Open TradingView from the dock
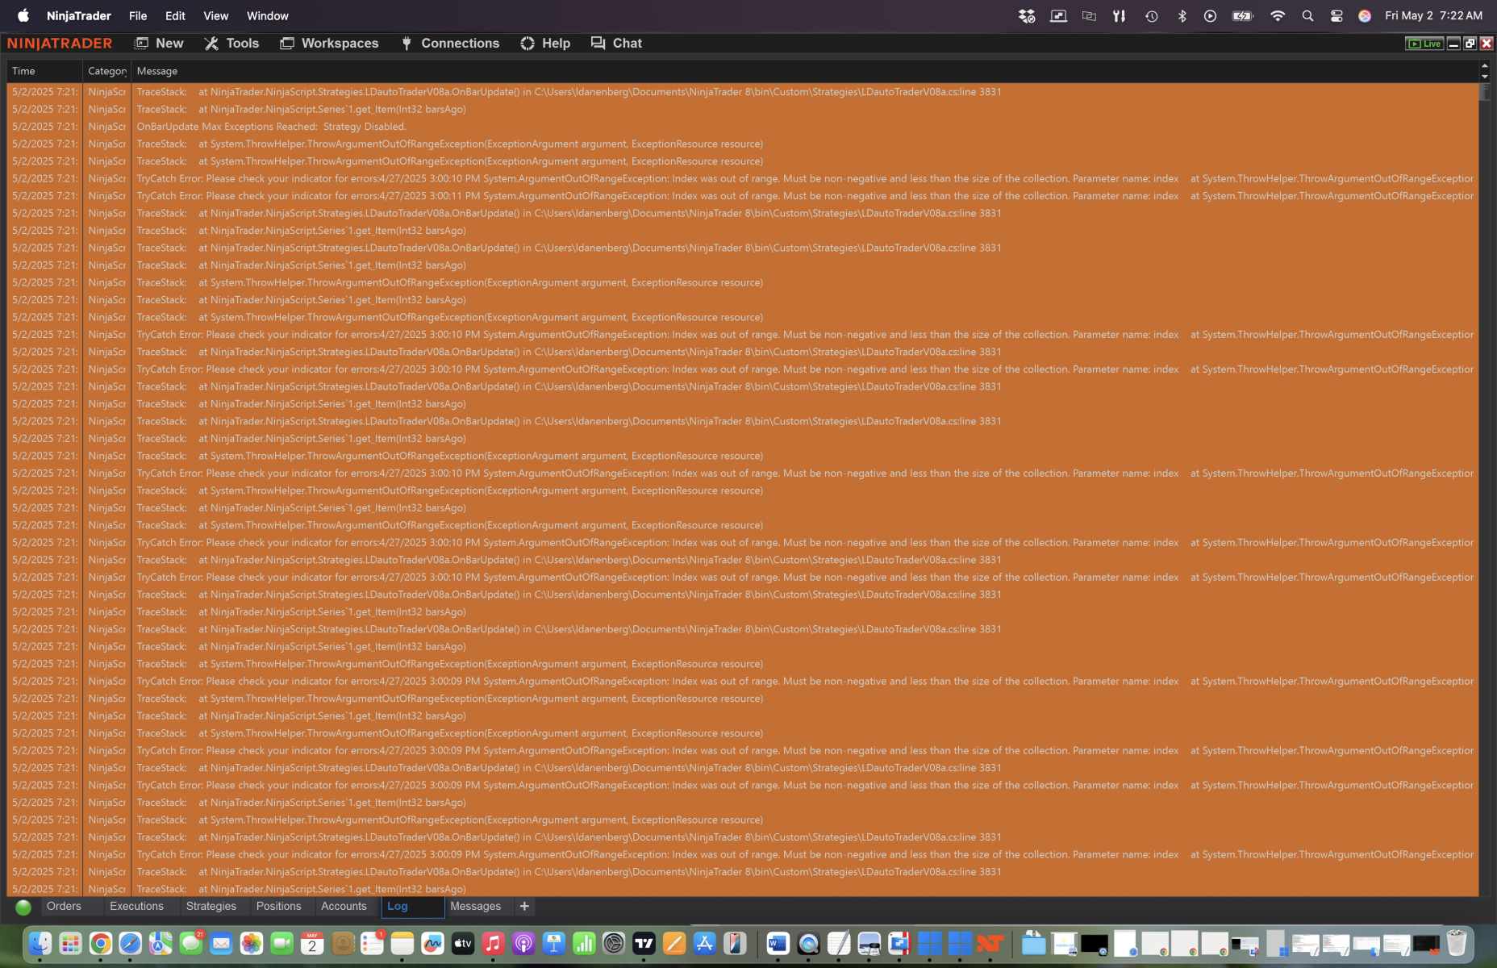Screen dimensions: 1497x968 [644, 943]
